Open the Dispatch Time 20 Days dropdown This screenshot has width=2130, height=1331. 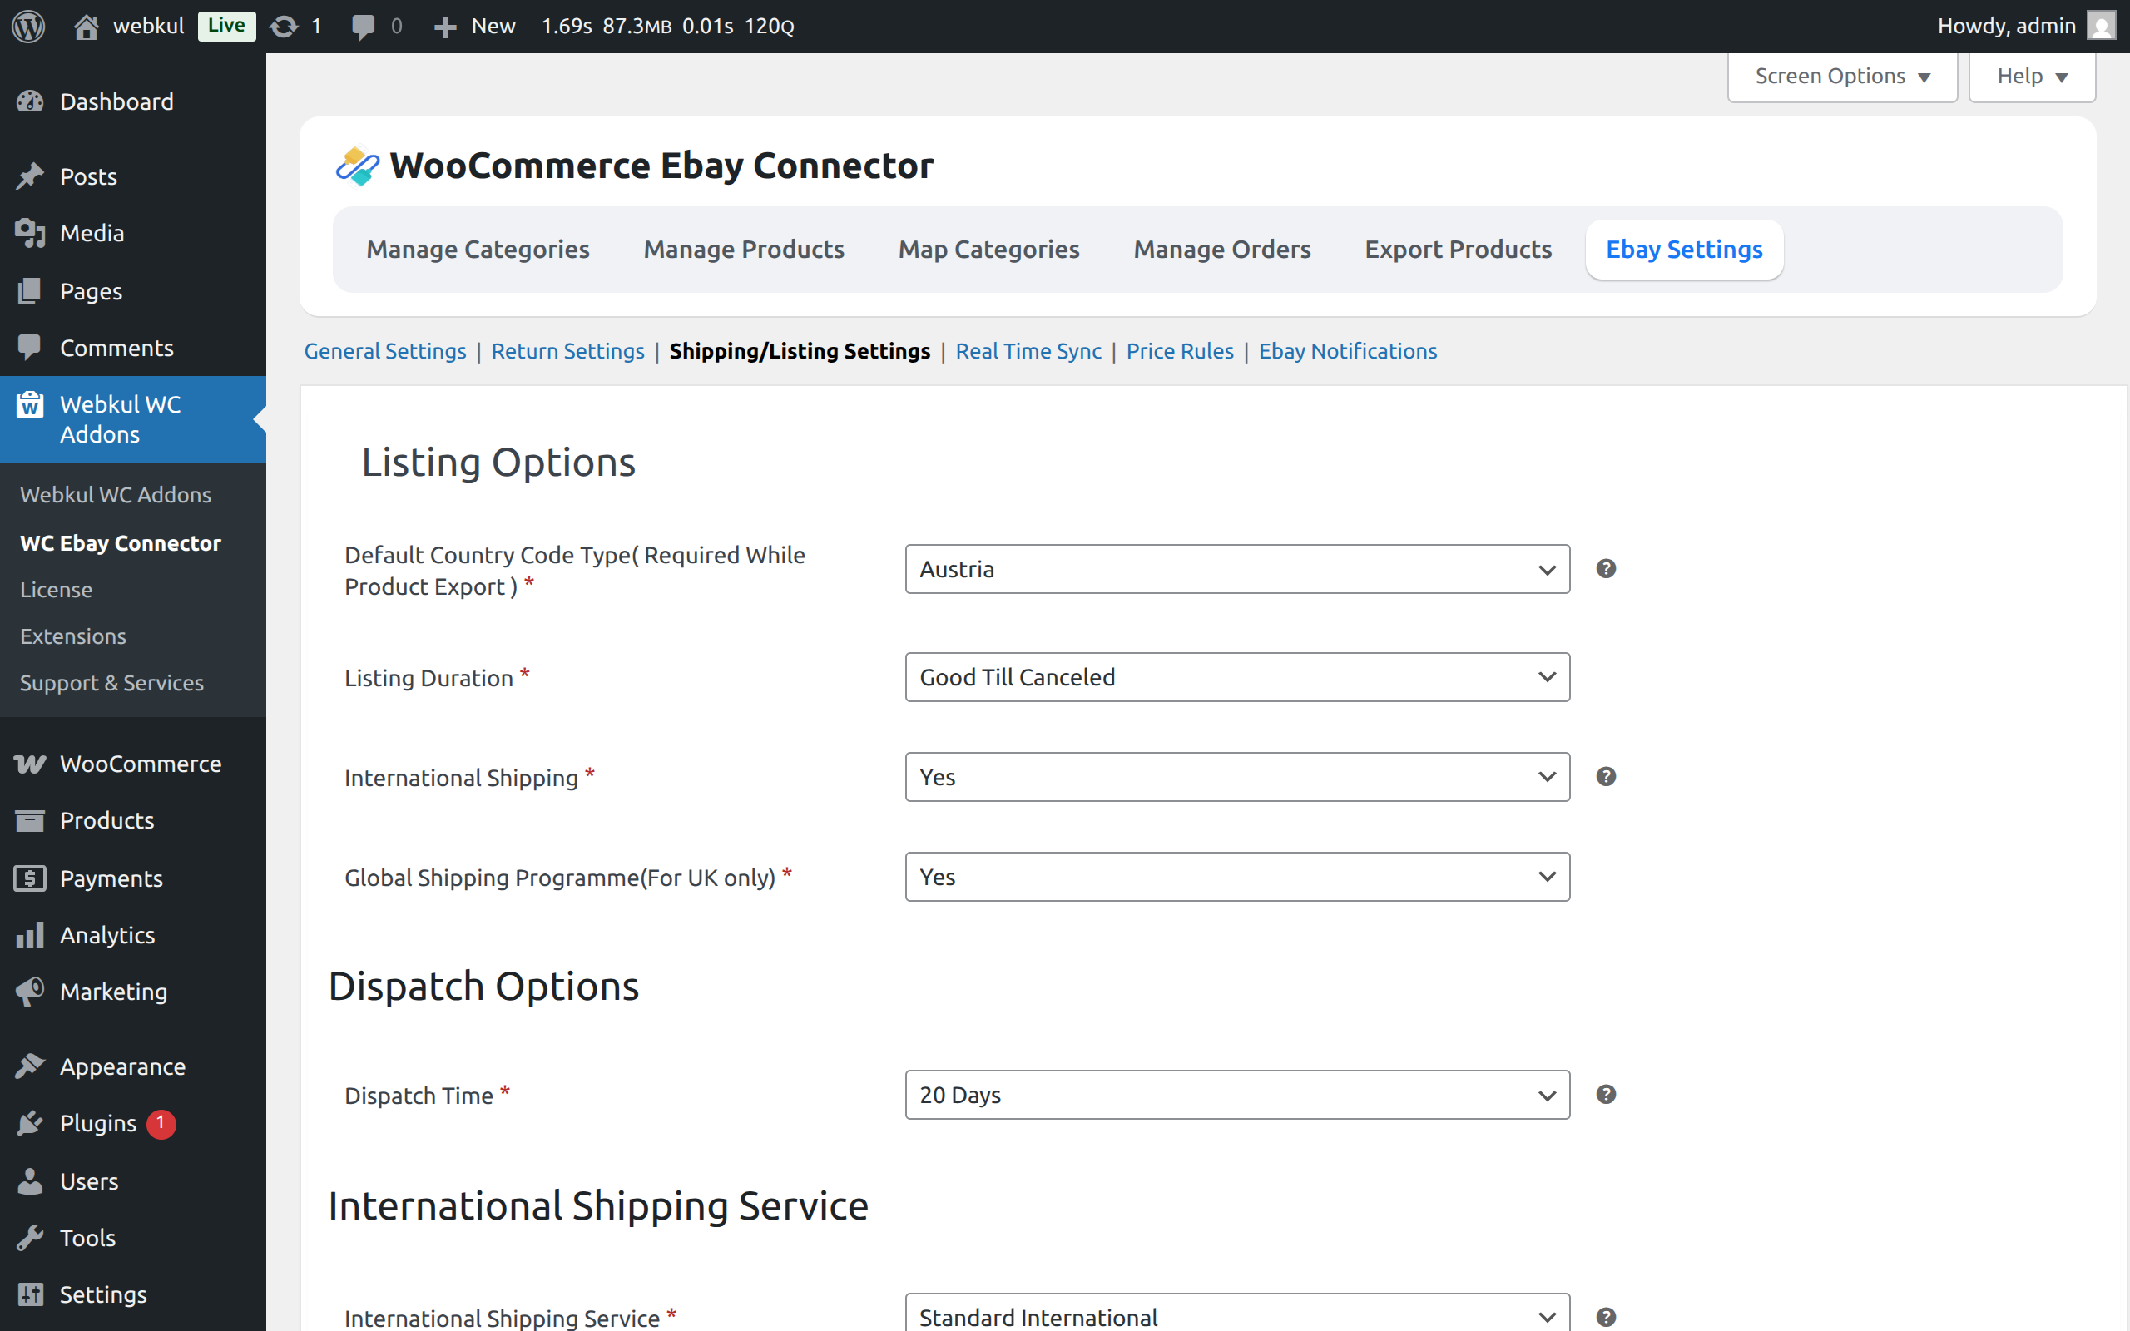point(1237,1094)
